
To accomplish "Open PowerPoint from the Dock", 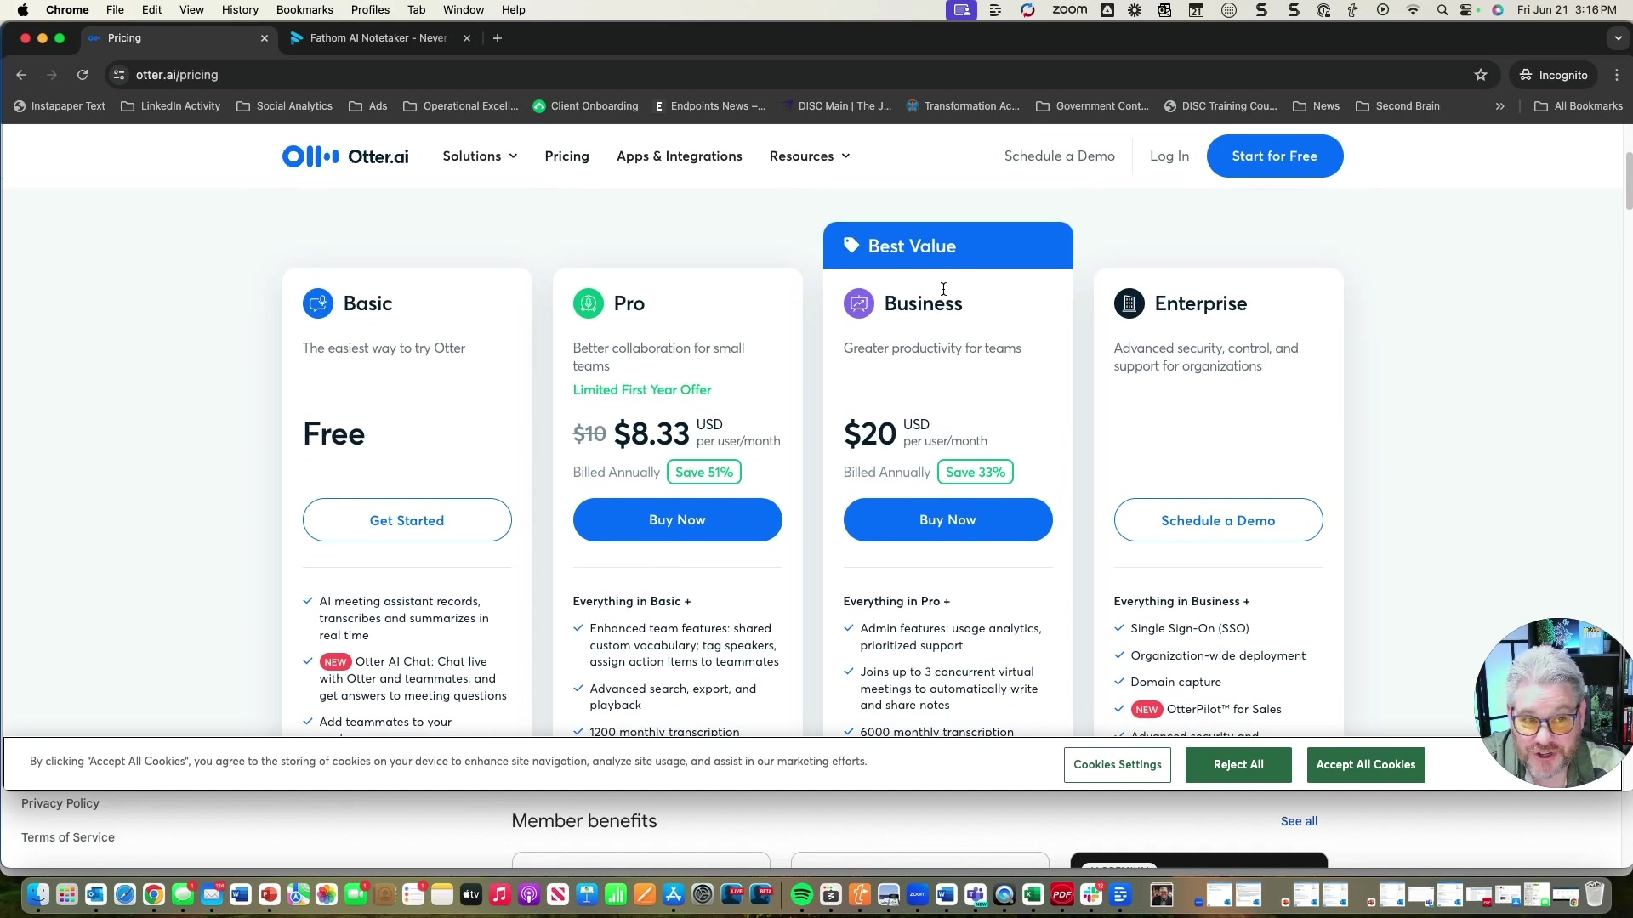I will tap(270, 894).
